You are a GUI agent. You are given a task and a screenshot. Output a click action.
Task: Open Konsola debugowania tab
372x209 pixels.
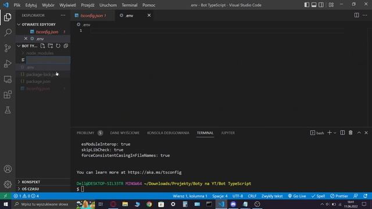tap(168, 133)
